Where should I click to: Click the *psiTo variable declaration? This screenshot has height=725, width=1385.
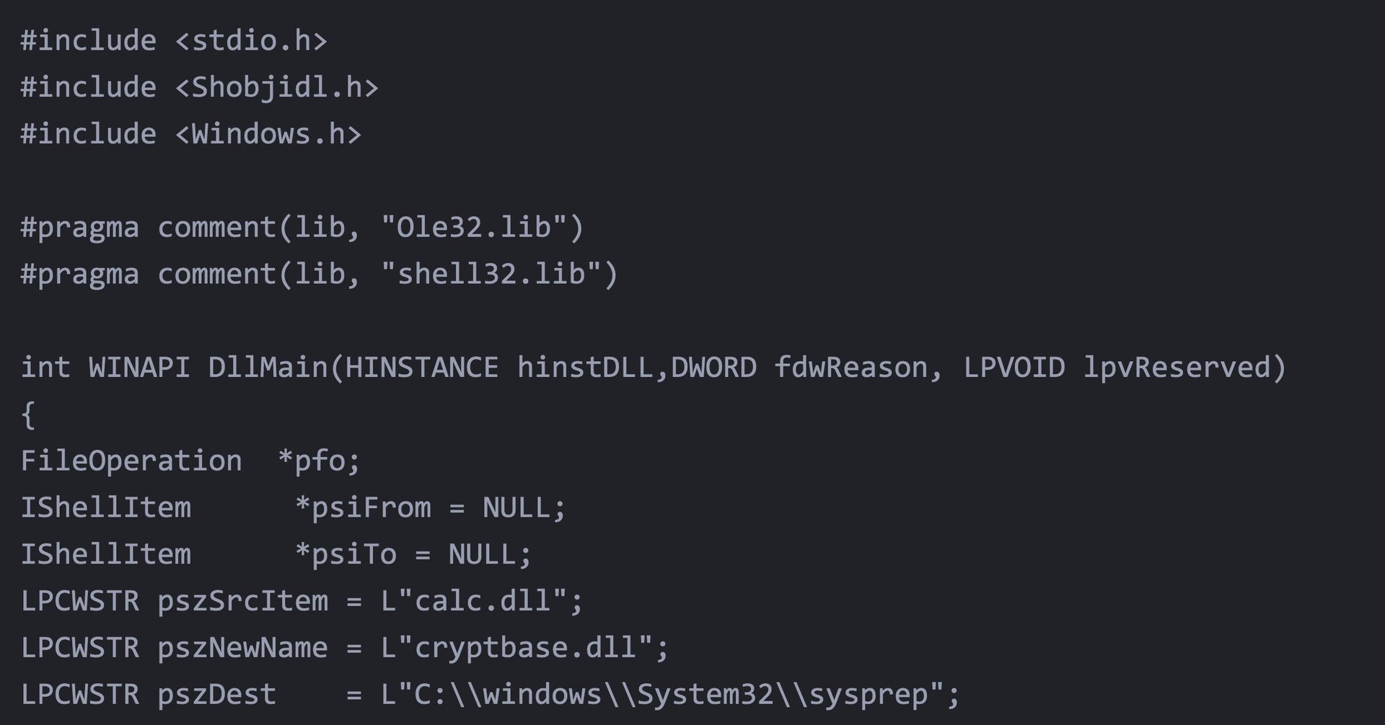[346, 555]
